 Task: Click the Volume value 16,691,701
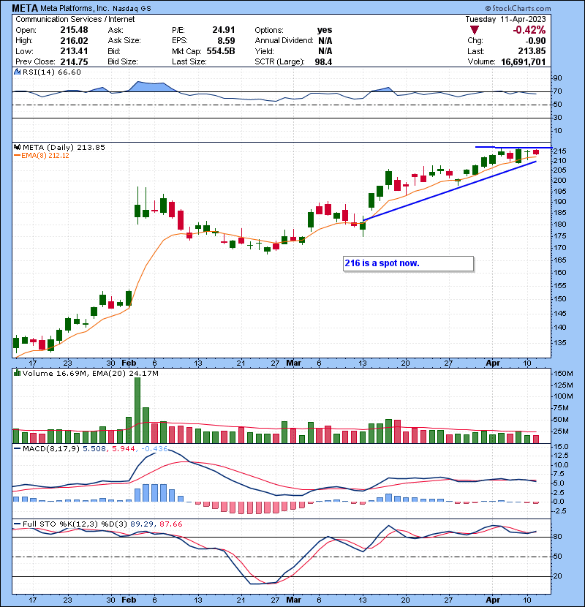tap(523, 62)
